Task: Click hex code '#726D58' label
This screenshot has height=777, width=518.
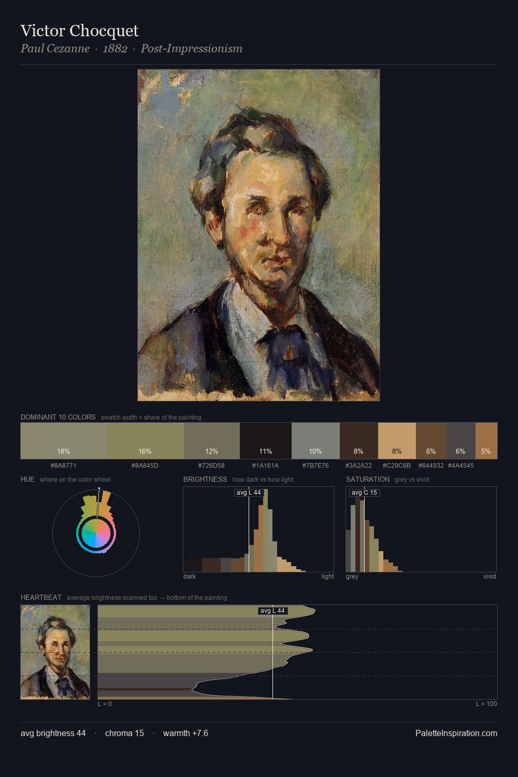Action: (212, 465)
